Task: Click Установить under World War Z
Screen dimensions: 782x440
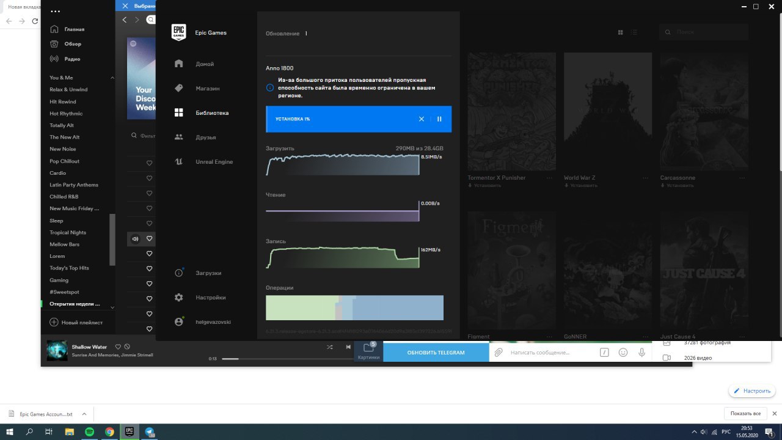Action: pyautogui.click(x=580, y=185)
